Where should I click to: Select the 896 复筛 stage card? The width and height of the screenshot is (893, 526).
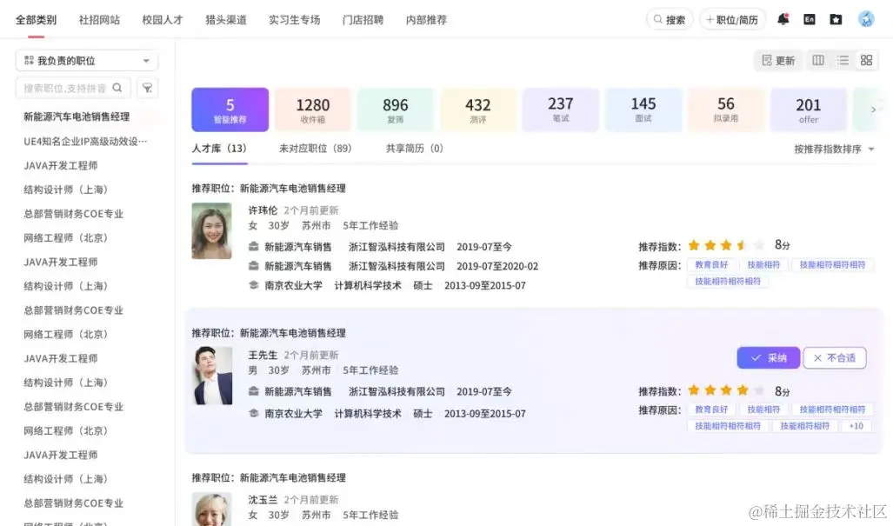point(396,110)
